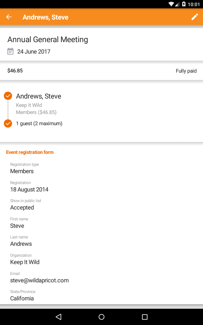Tap Members ($46.85) registration type text
This screenshot has width=203, height=325.
click(36, 112)
